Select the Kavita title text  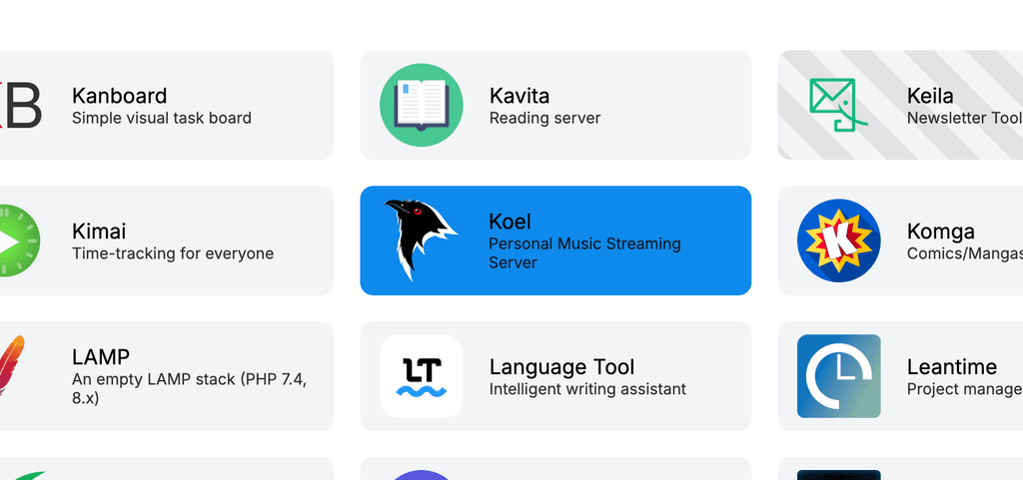click(x=519, y=96)
